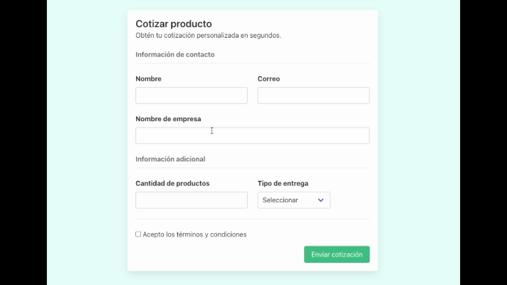Select the Cantidad de productos field
The image size is (507, 285).
[191, 200]
